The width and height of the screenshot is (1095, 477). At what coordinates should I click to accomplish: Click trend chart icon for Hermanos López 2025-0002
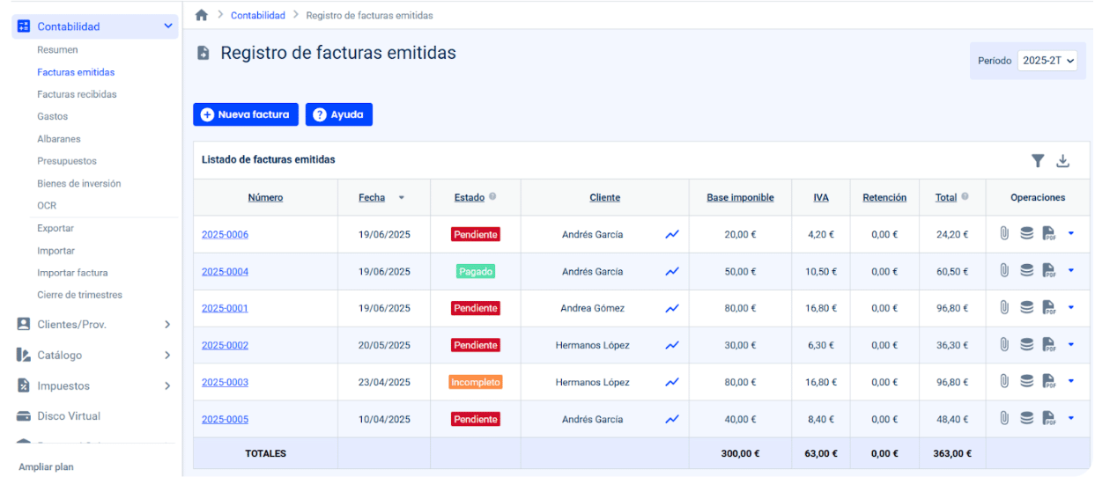(x=672, y=346)
